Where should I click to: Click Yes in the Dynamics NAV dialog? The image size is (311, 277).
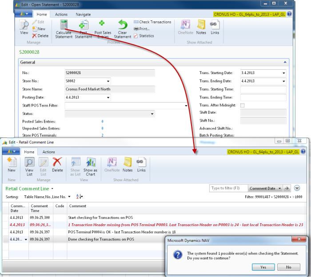point(263,267)
